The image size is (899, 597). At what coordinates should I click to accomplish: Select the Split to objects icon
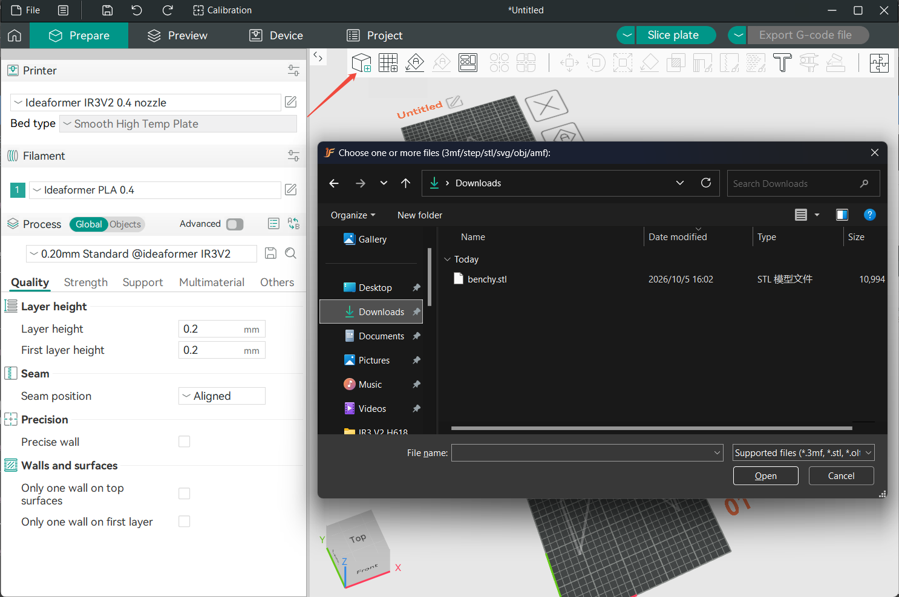(499, 62)
